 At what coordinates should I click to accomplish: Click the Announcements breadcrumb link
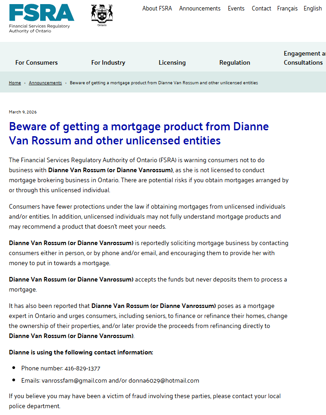(45, 83)
